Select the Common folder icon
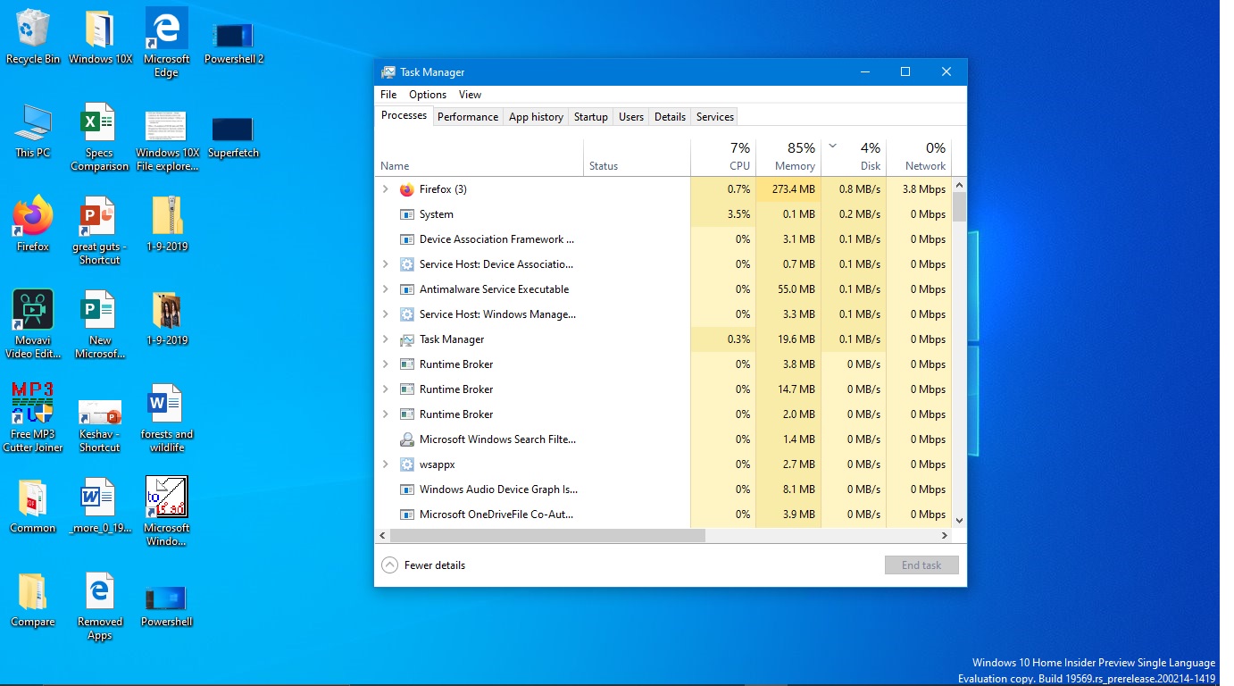This screenshot has height=686, width=1234. 33,507
